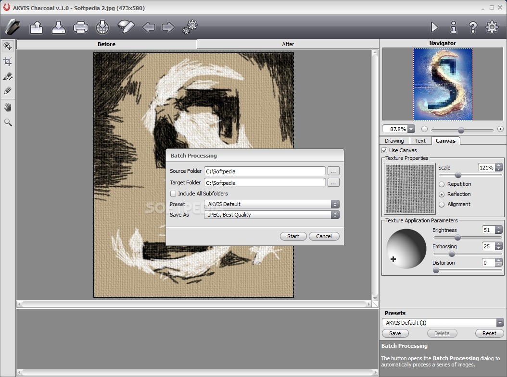Click the image area horizontal scrollbar
The image size is (507, 377).
[x=194, y=304]
